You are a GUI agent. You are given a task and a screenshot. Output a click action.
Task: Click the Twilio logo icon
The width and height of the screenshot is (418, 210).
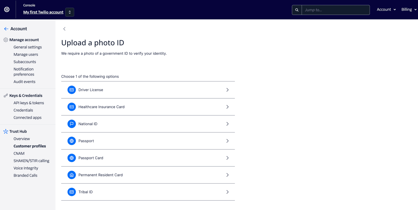pyautogui.click(x=7, y=9)
